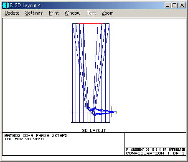Open the Update menu
Screen dimensions: 188x162
click(x=12, y=13)
